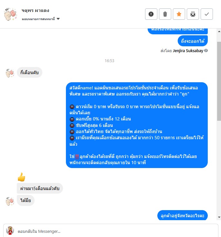Click help icon beside Jenjira Suksabay
The height and width of the screenshot is (237, 221).
pyautogui.click(x=206, y=51)
